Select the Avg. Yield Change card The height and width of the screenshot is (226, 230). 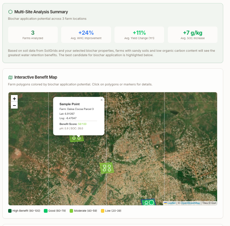click(139, 35)
